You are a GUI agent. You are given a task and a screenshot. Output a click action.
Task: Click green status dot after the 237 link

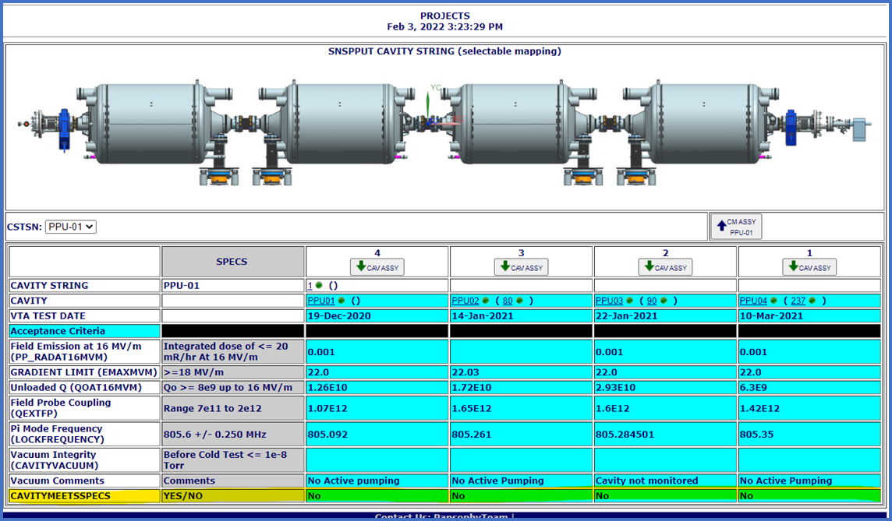811,301
